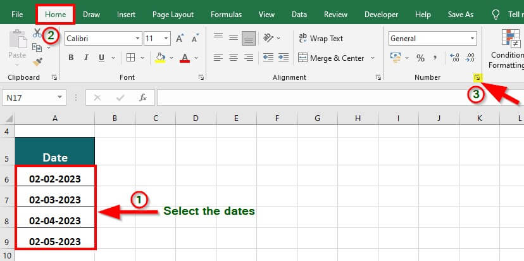The height and width of the screenshot is (261, 524).
Task: Click the Tell me lightbulb icon
Action: click(x=496, y=15)
